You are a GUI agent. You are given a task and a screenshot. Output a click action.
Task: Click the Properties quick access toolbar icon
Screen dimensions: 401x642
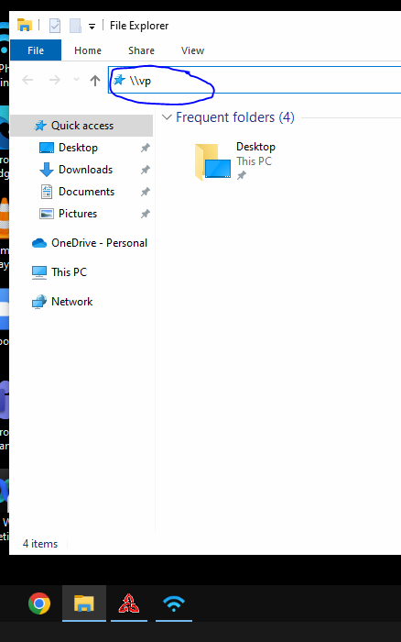(x=55, y=26)
